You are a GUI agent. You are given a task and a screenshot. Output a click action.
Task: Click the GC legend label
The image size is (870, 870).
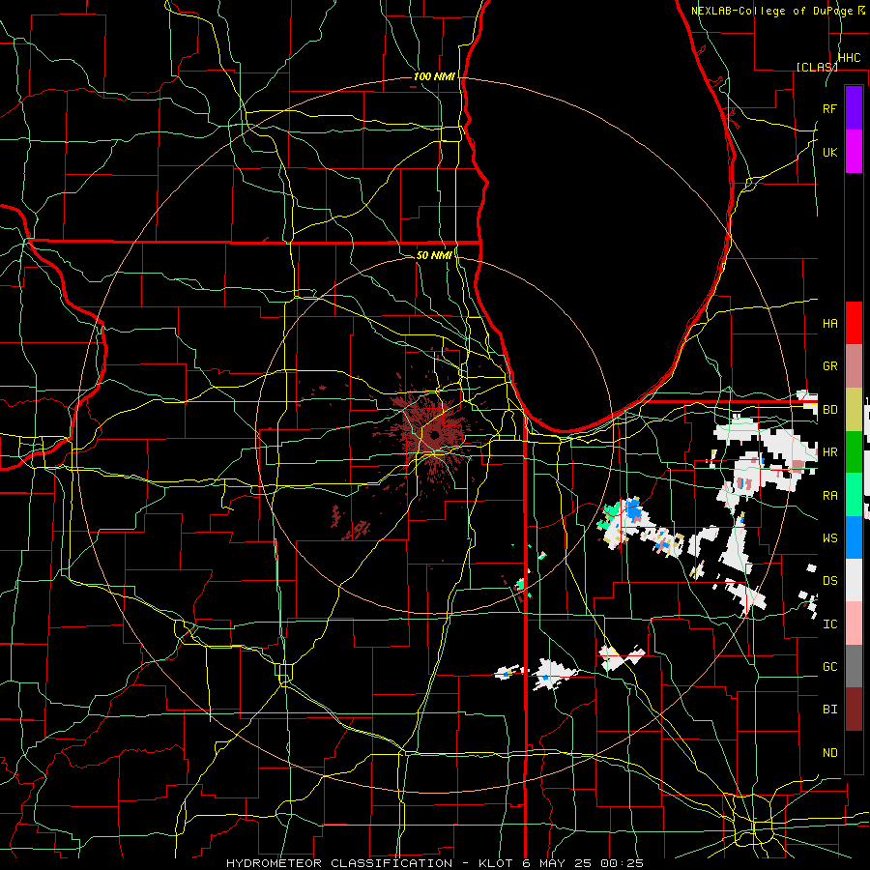pos(829,667)
